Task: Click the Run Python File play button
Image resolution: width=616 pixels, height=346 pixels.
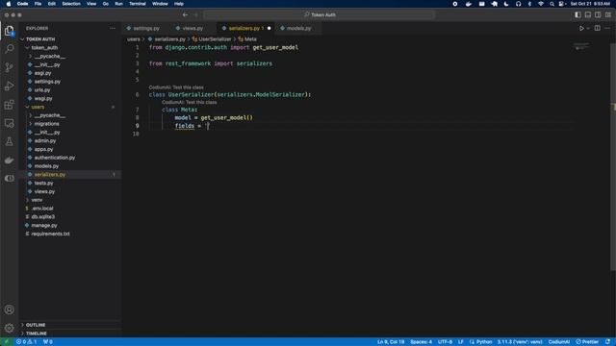Action: coord(581,28)
